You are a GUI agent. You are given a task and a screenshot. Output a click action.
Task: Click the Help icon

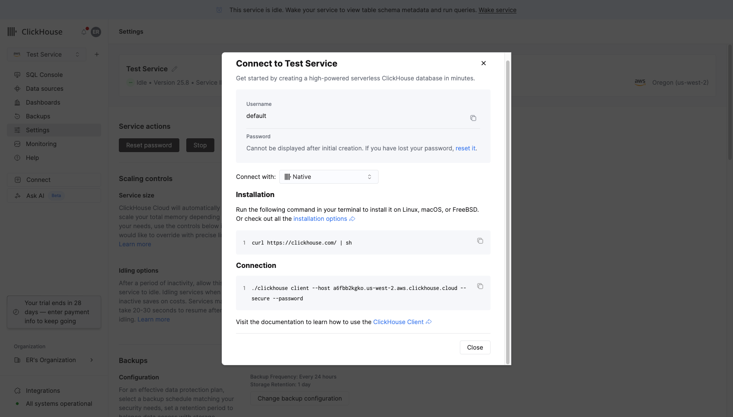(x=17, y=158)
